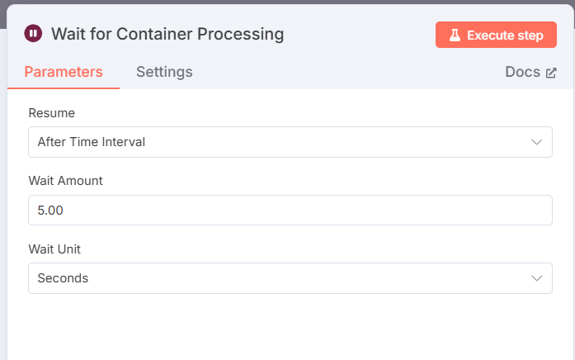
Task: Expand the Resume dropdown chevron arrow
Action: [536, 142]
